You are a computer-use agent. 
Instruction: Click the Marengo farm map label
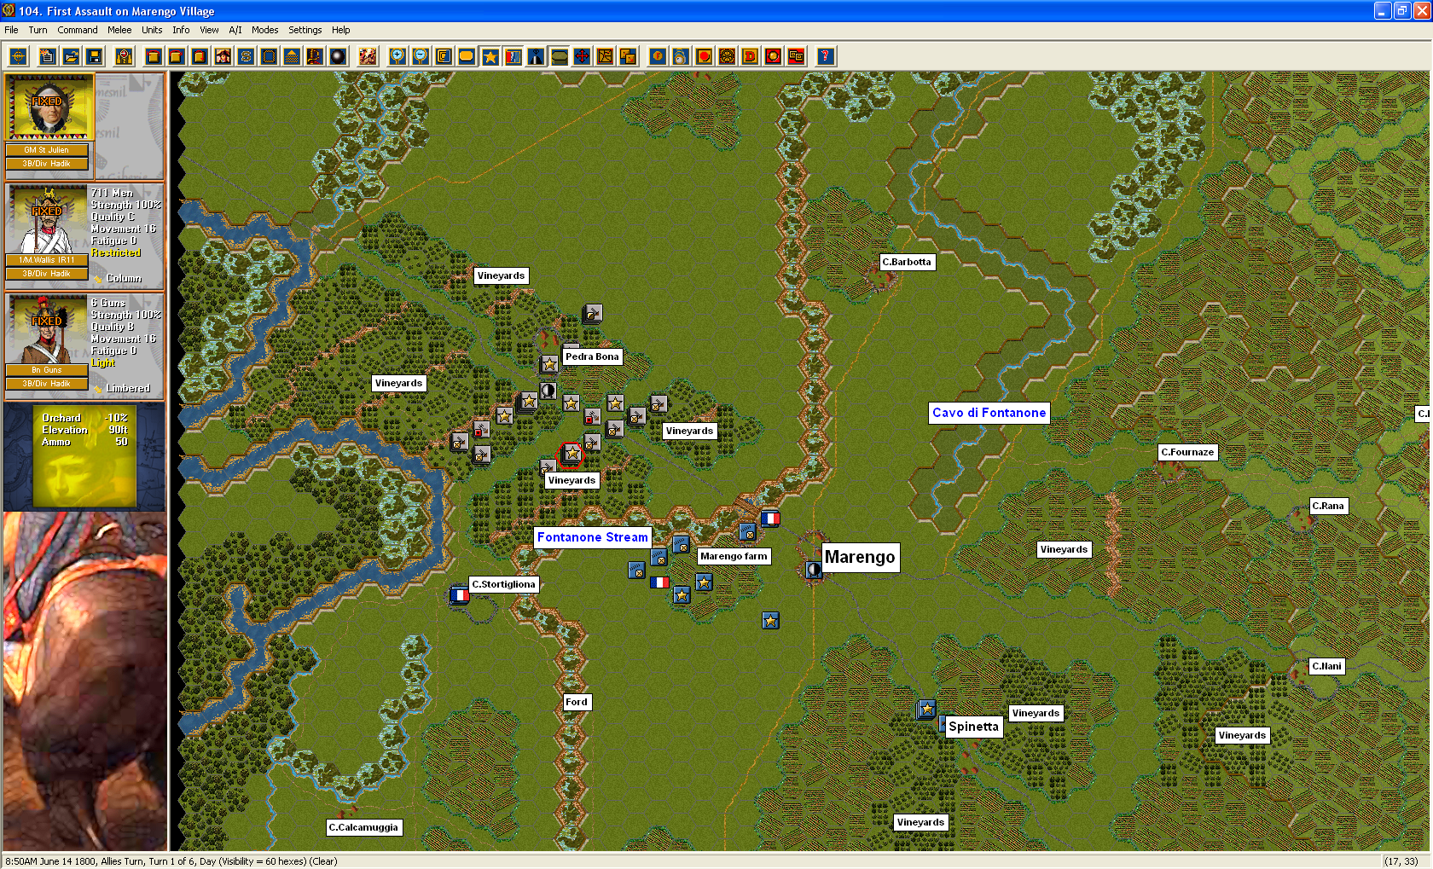(734, 556)
